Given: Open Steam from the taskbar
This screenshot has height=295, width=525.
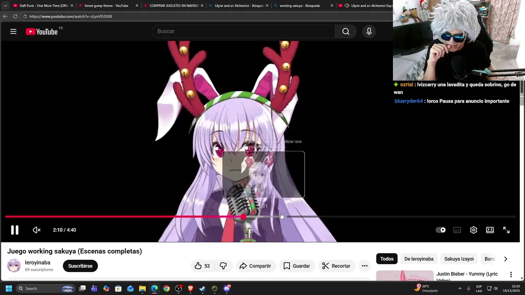Looking at the screenshot, I should coord(203,288).
